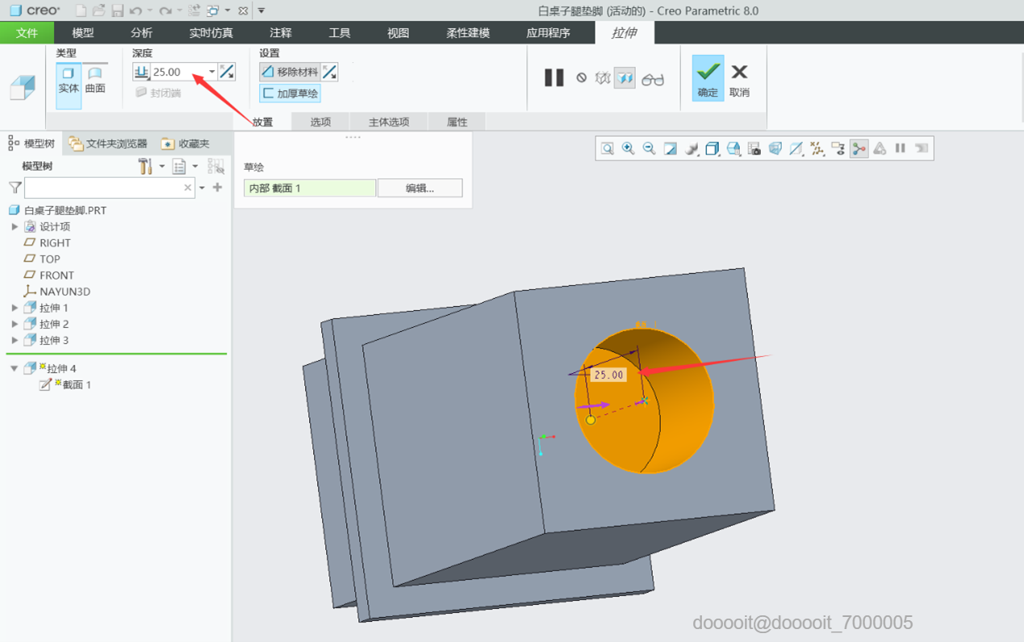Click the model tree search field
Viewport: 1024px width, 642px height.
click(105, 187)
